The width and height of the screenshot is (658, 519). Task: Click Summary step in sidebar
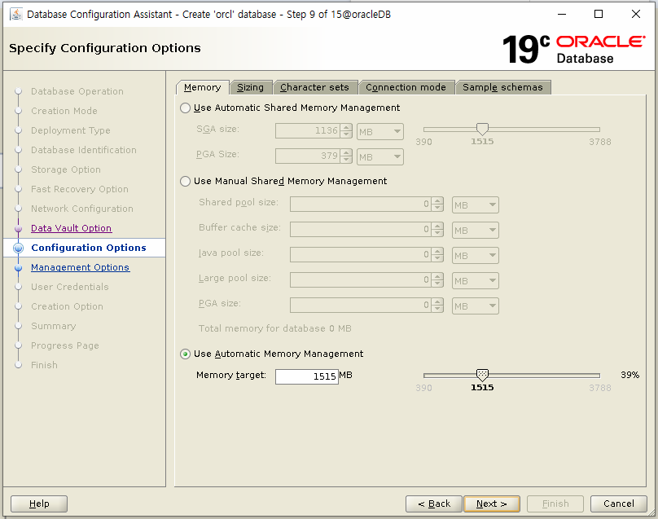coord(53,326)
